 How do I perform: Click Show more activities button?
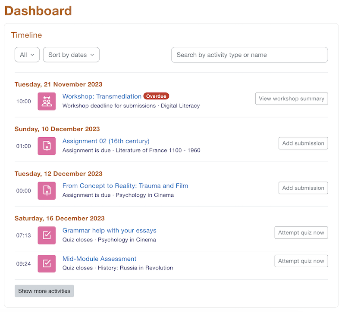tap(44, 291)
